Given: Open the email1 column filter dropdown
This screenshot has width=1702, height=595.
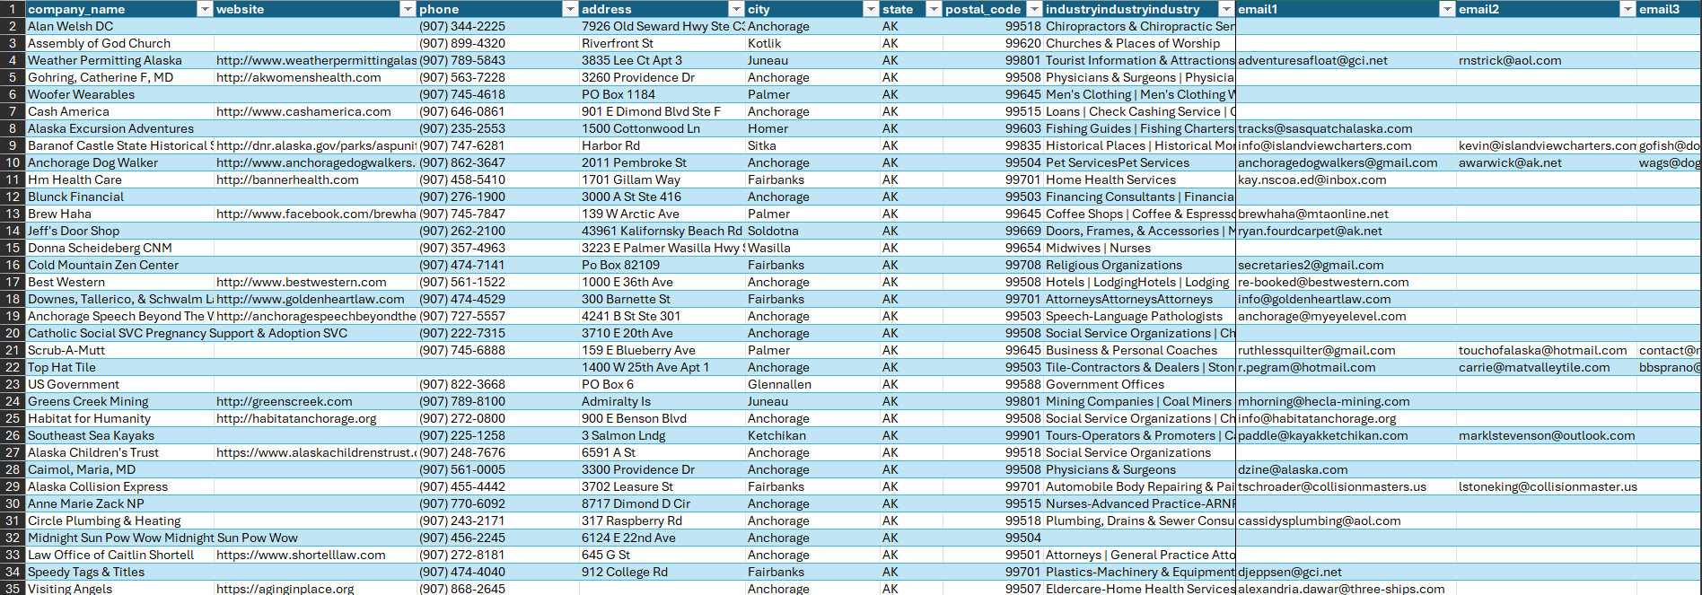Looking at the screenshot, I should point(1447,9).
